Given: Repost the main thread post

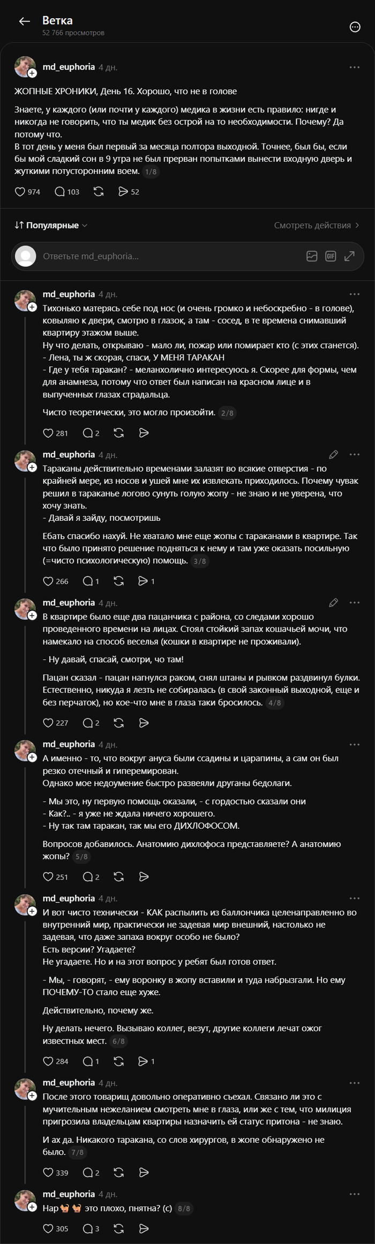Looking at the screenshot, I should [99, 192].
